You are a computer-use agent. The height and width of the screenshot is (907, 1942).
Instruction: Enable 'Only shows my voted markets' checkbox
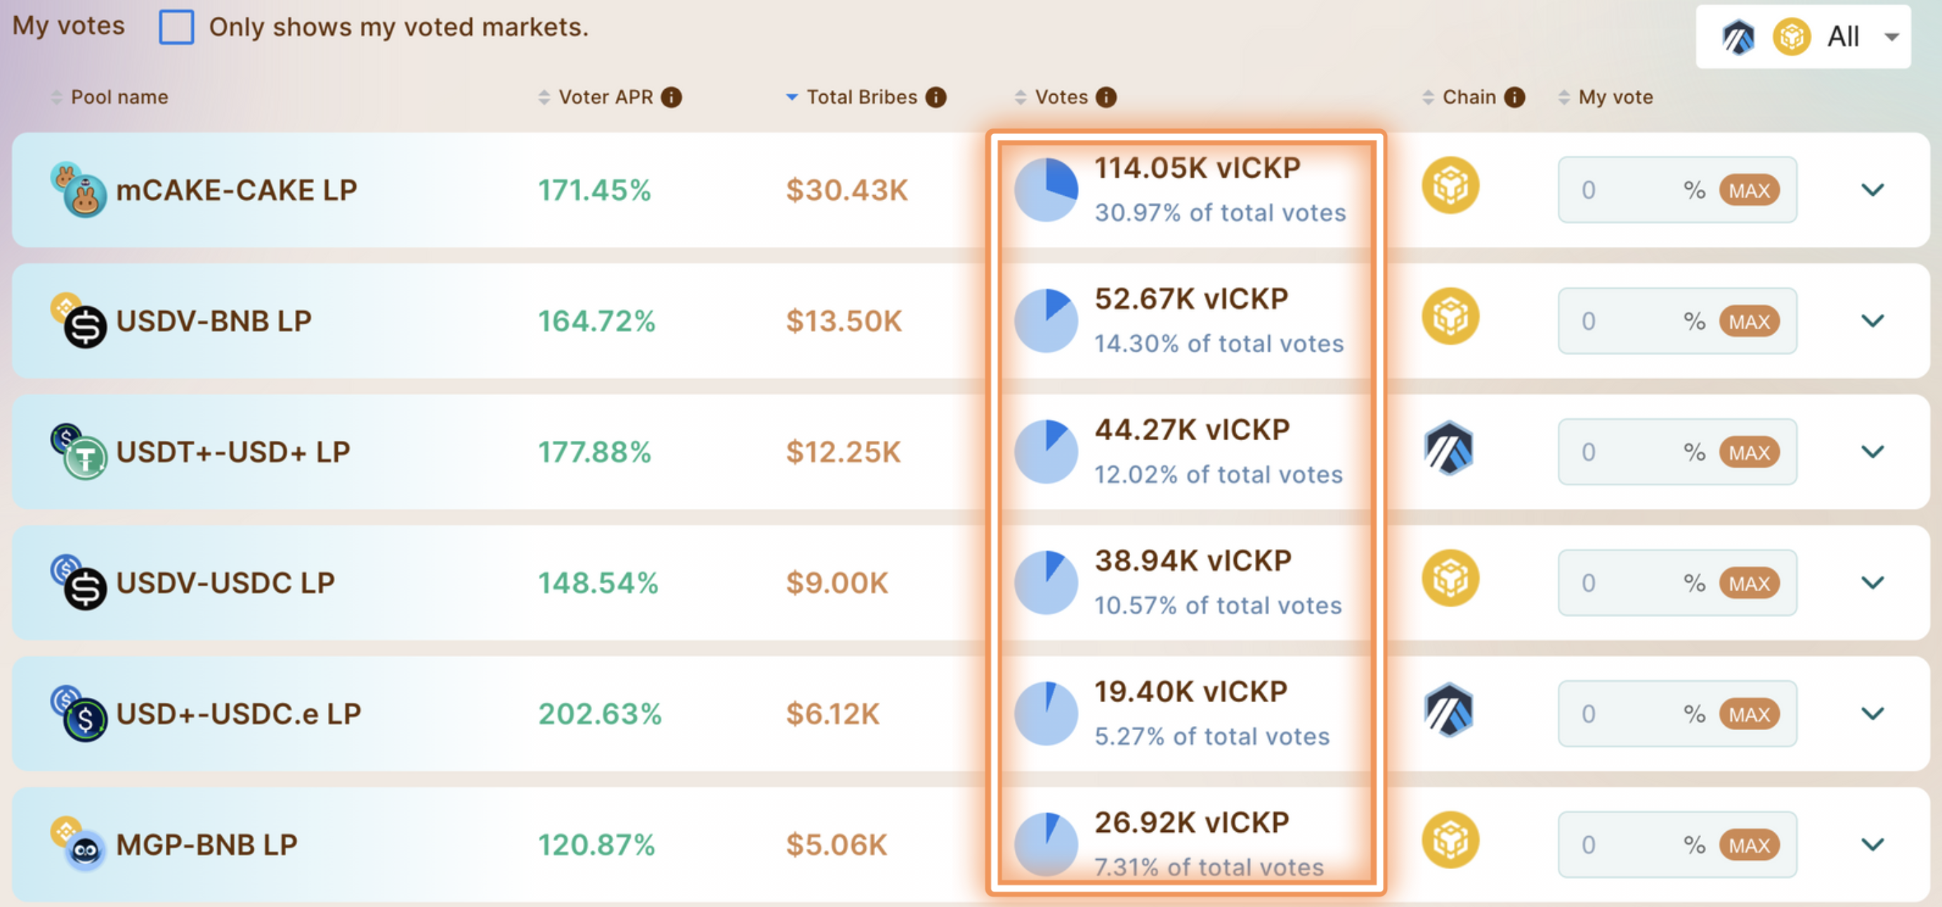[x=176, y=27]
